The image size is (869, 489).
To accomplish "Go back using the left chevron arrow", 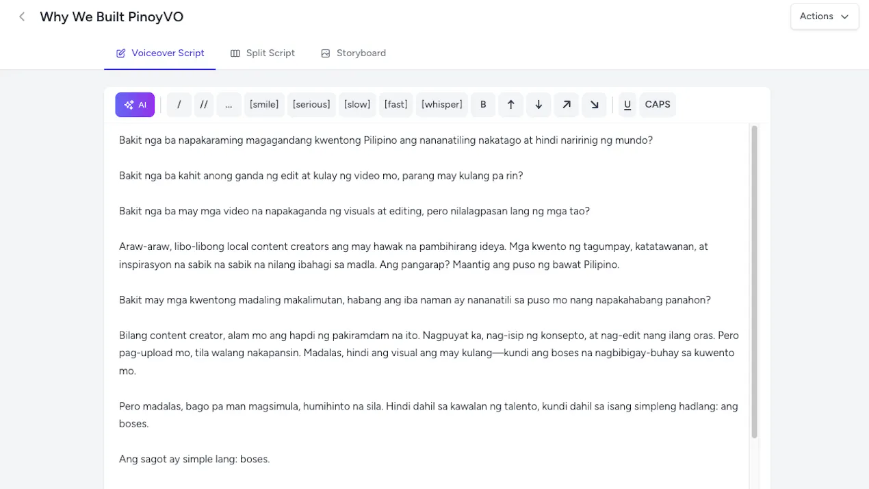I will tap(22, 17).
